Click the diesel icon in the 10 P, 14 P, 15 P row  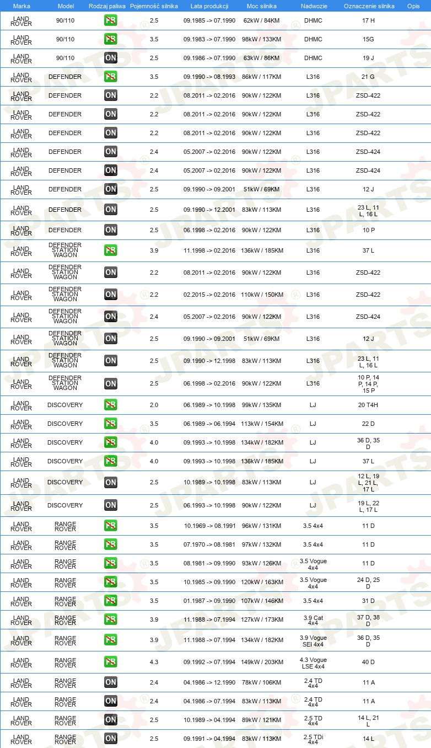pyautogui.click(x=111, y=384)
